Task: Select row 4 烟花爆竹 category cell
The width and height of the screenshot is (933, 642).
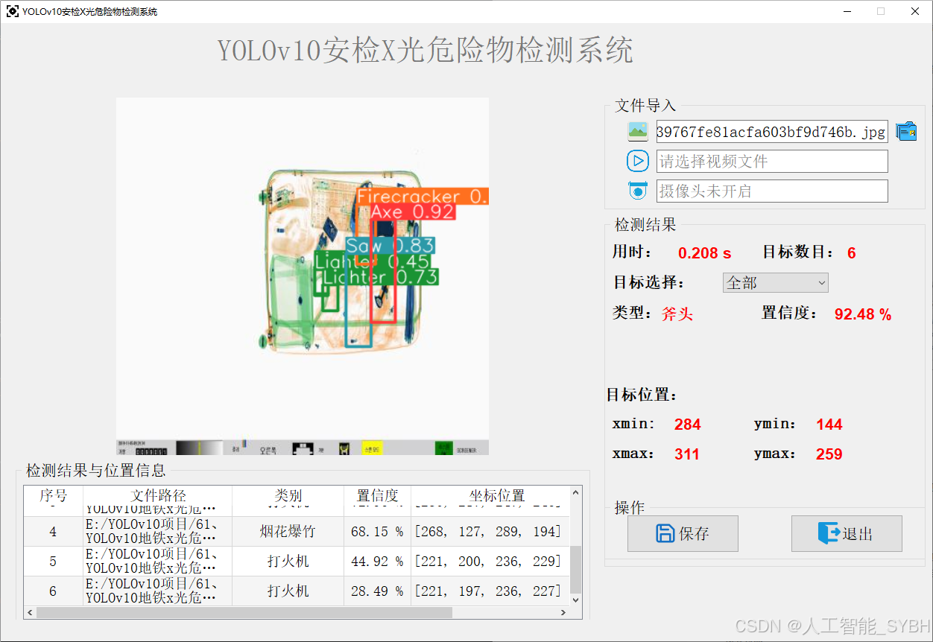Action: (x=288, y=532)
